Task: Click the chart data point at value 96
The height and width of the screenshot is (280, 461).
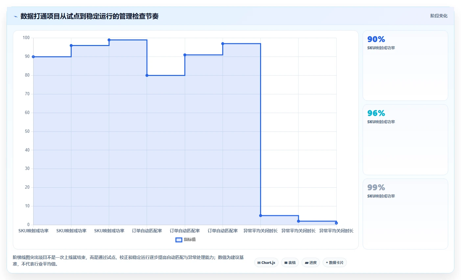Action: tap(71, 46)
